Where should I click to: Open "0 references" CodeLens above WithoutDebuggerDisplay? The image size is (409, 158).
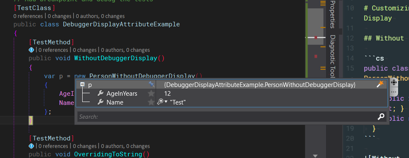(53, 50)
